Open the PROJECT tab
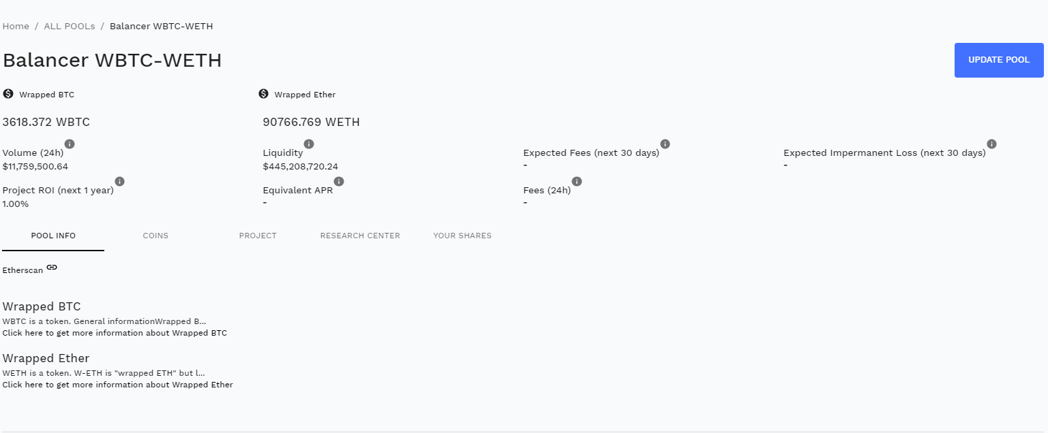 258,236
